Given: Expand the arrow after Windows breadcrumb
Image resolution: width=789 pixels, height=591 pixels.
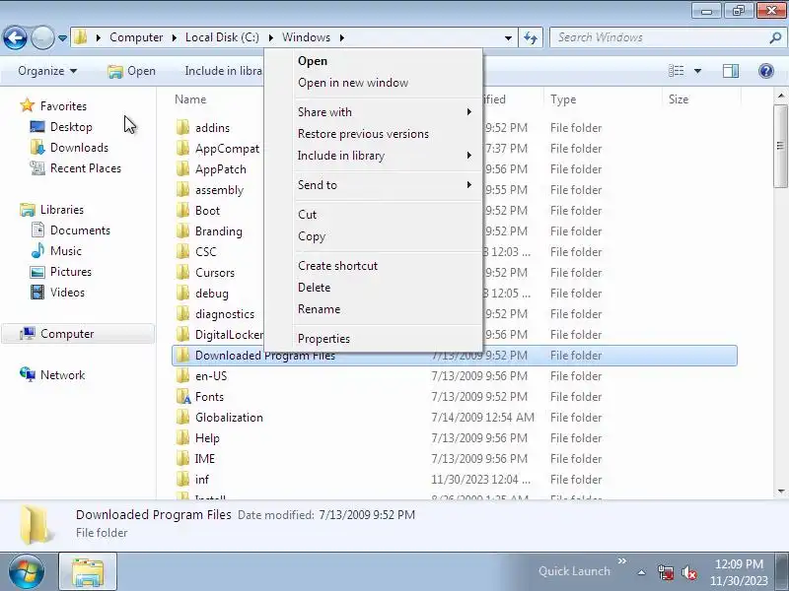Looking at the screenshot, I should (341, 37).
